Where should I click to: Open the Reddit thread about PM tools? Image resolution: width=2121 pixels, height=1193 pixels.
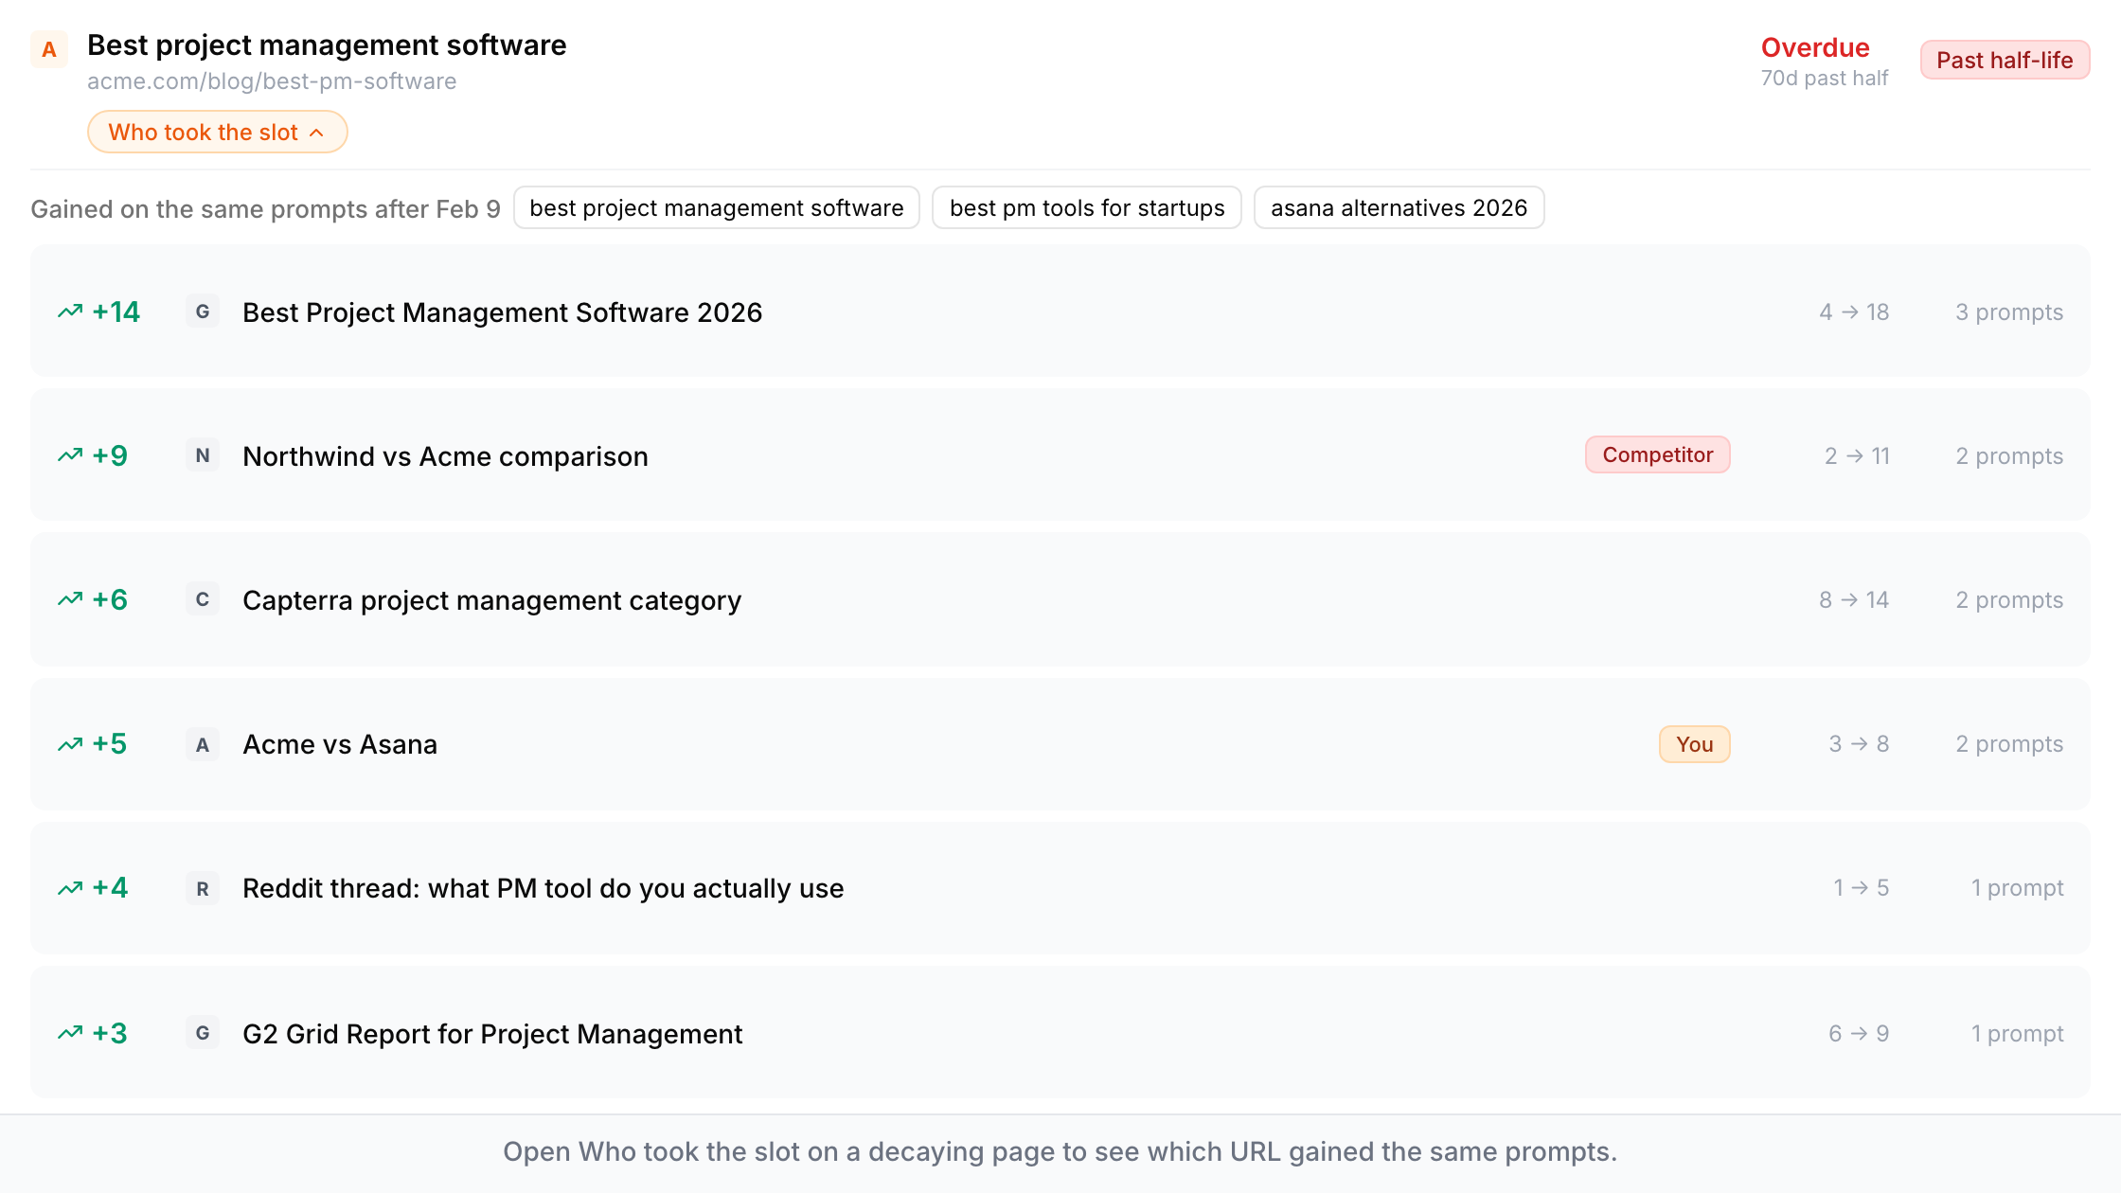pyautogui.click(x=543, y=888)
